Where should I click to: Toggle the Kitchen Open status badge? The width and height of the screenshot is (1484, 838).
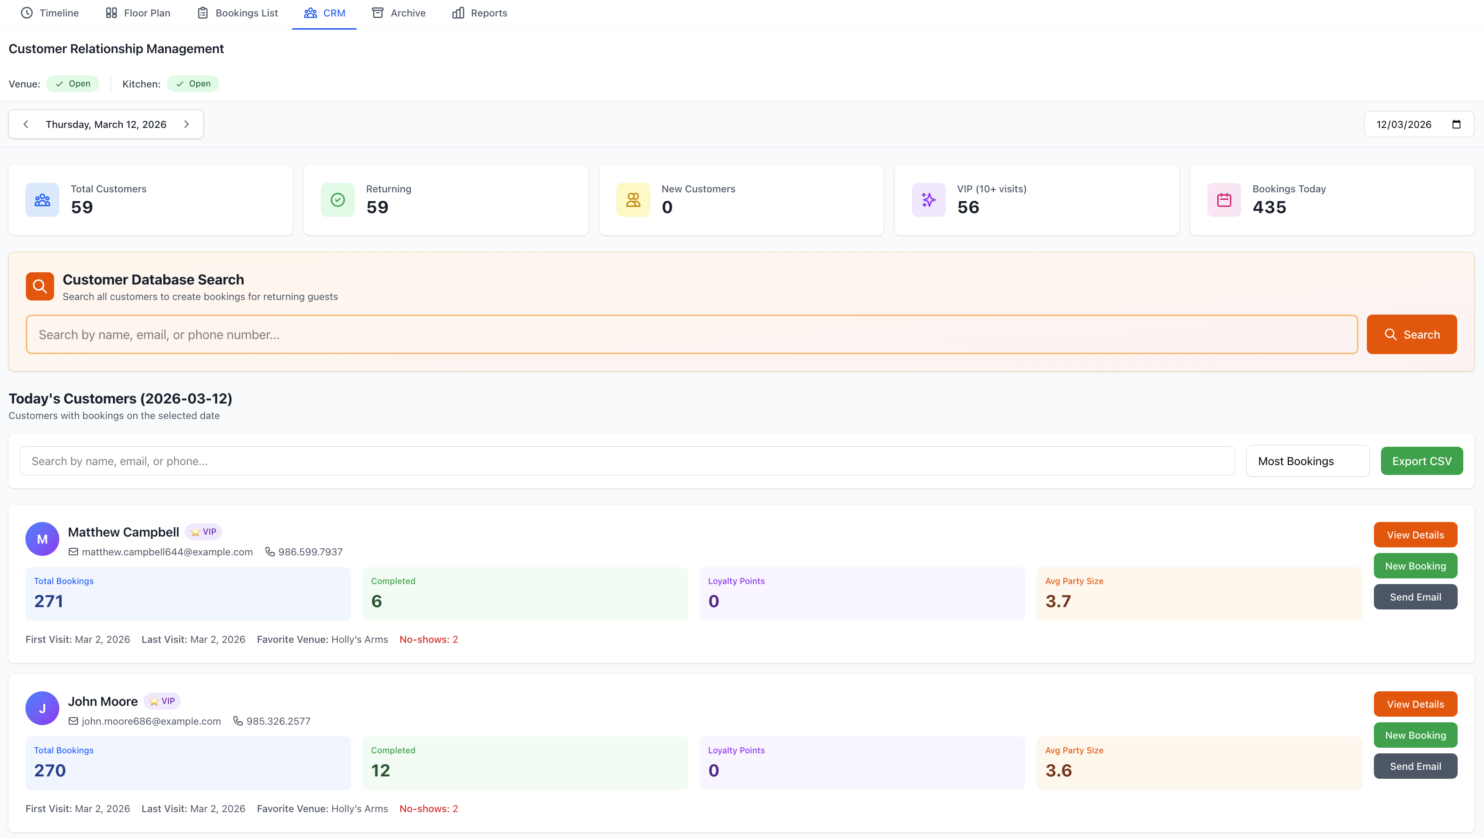click(192, 83)
